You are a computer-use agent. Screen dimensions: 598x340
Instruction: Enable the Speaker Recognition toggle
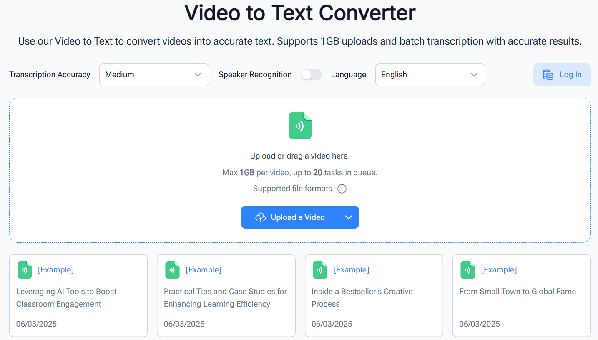click(x=312, y=75)
